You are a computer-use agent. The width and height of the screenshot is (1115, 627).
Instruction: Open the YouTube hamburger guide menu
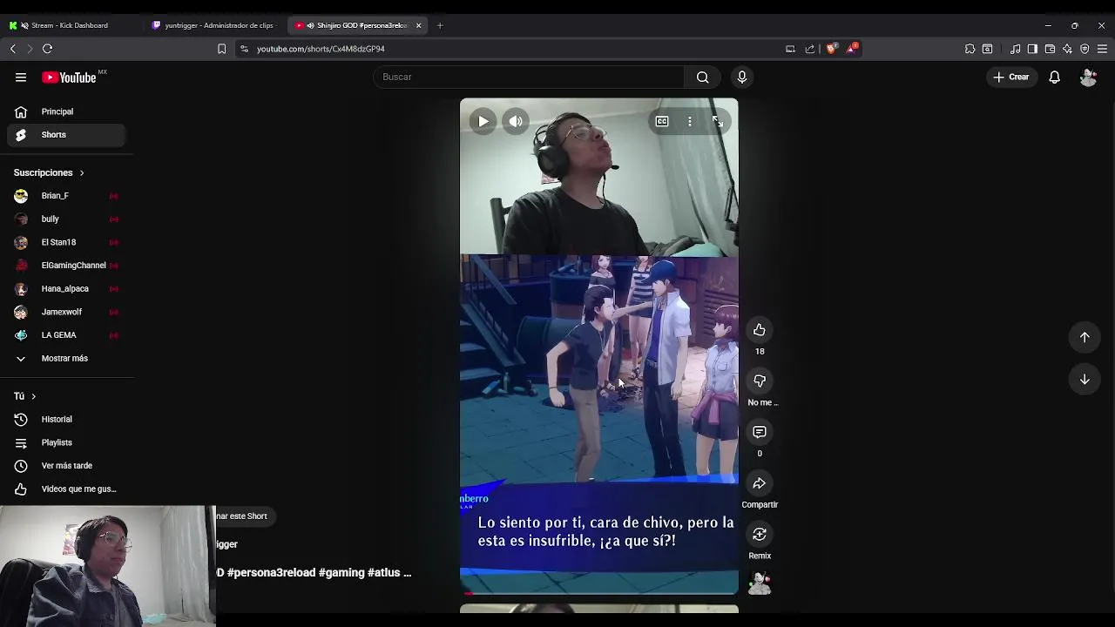click(x=21, y=78)
